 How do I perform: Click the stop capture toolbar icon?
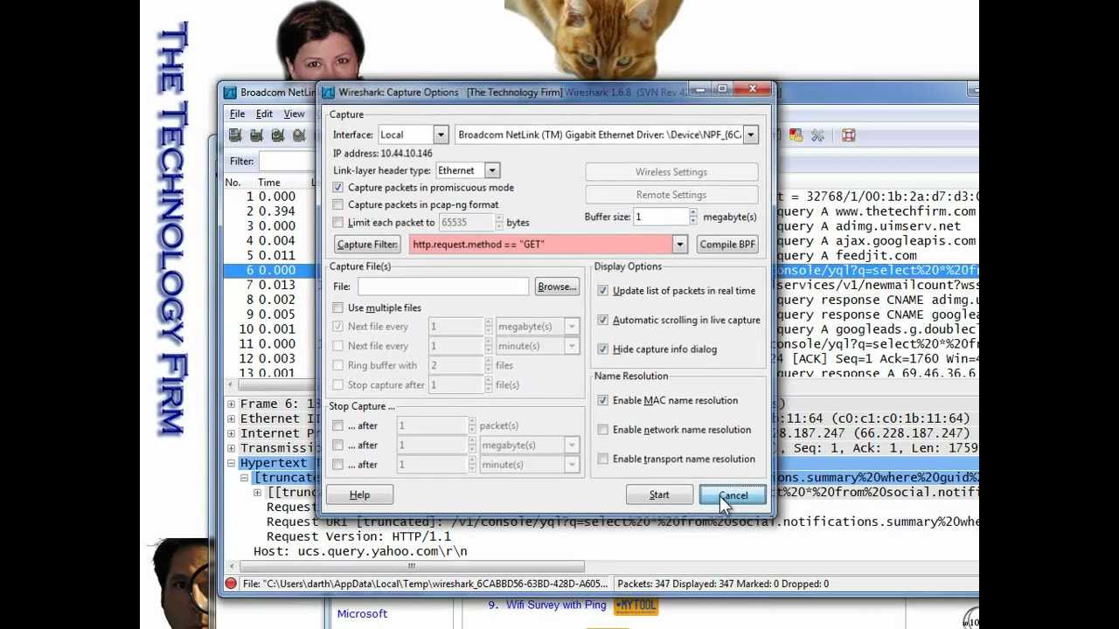click(298, 135)
